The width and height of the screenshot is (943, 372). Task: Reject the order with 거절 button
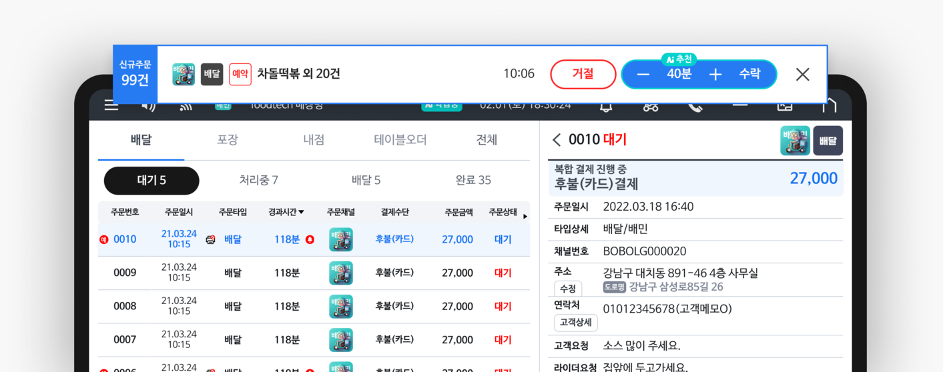(583, 74)
